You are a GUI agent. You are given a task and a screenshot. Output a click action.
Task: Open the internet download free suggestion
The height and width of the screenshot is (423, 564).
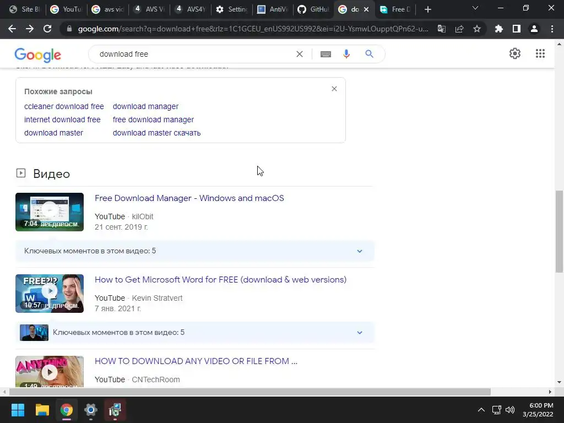click(62, 120)
